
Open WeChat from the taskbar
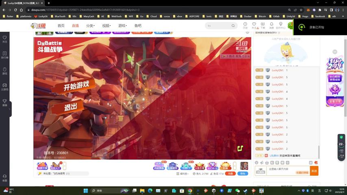tap(237, 191)
